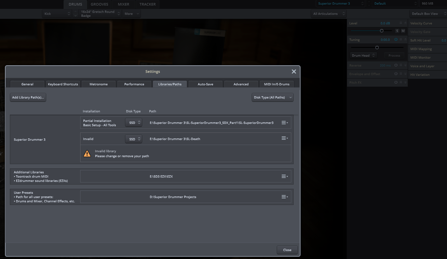The height and width of the screenshot is (259, 447).
Task: Click the invalid library warning triangle icon
Action: (87, 154)
